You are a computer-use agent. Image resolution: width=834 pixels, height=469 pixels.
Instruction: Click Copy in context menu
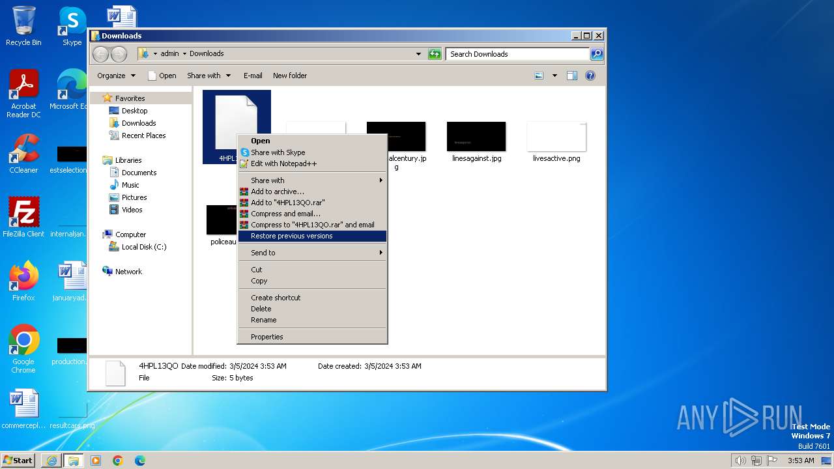click(x=312, y=281)
